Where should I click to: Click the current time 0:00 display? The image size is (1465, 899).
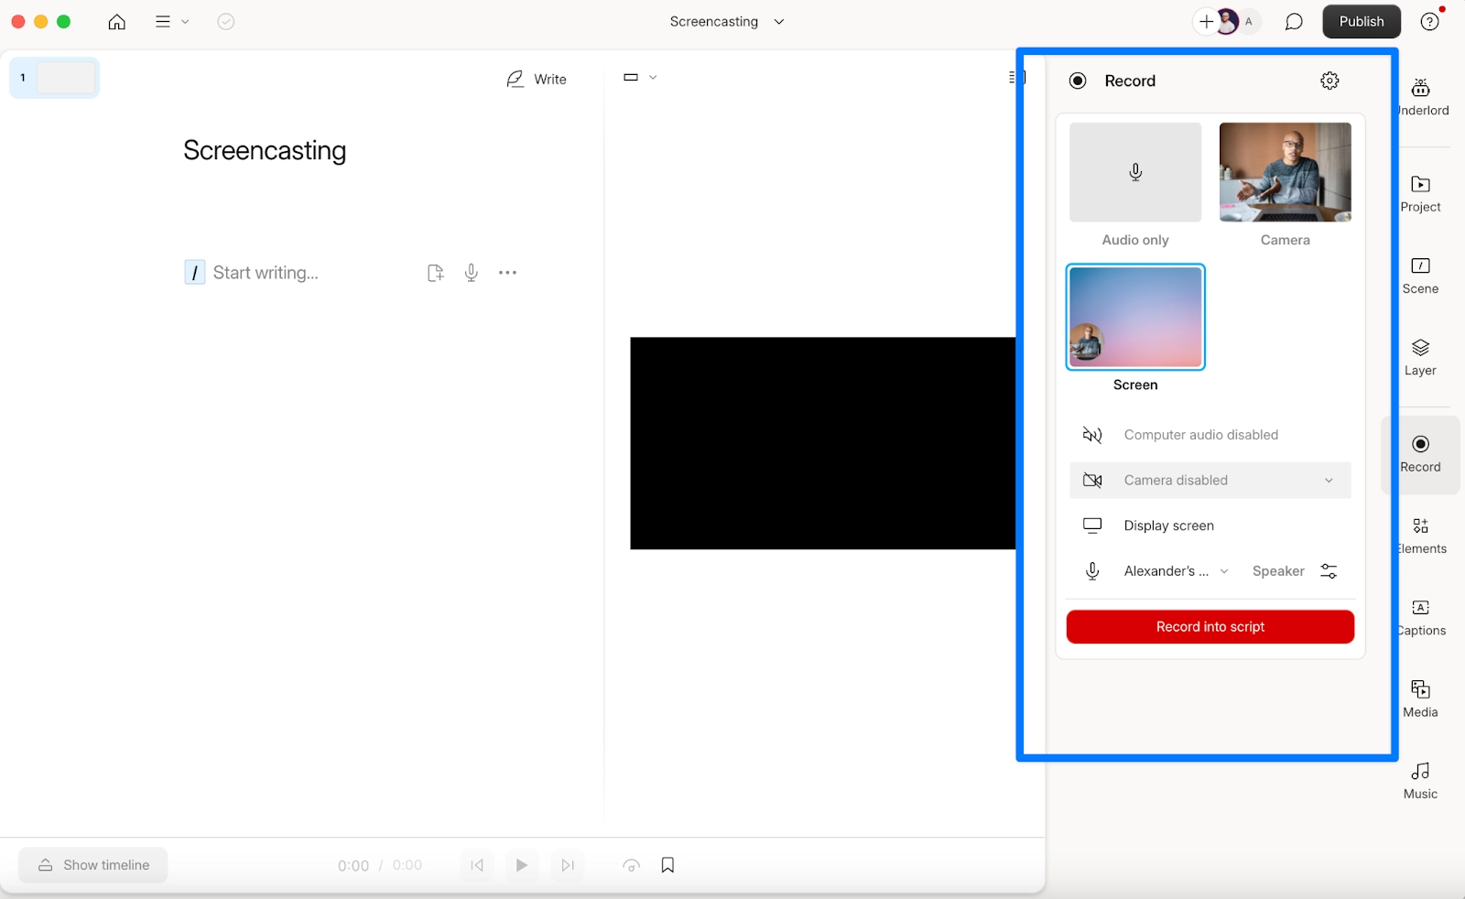pos(353,865)
